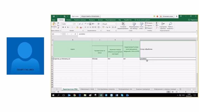
Task: Click the zoom slider in status bar
Action: click(x=186, y=92)
